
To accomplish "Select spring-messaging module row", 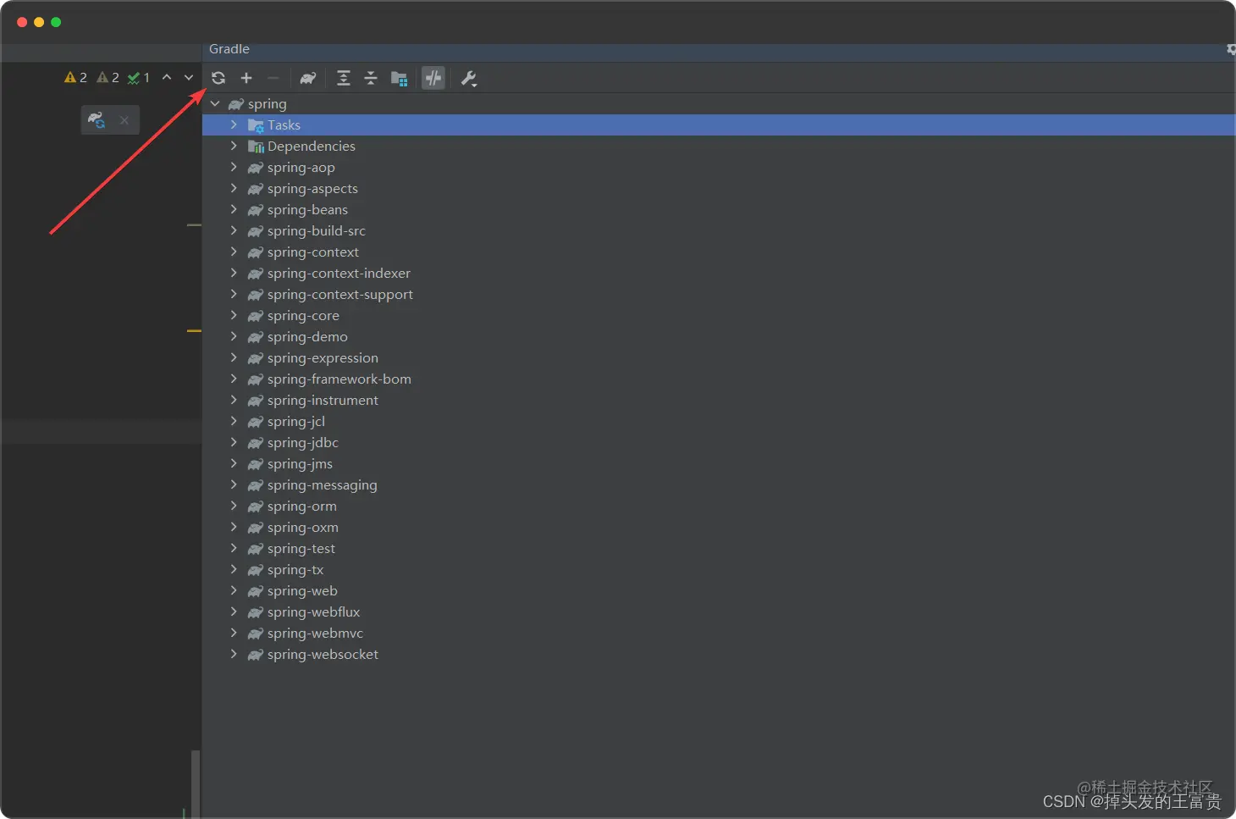I will point(718,484).
